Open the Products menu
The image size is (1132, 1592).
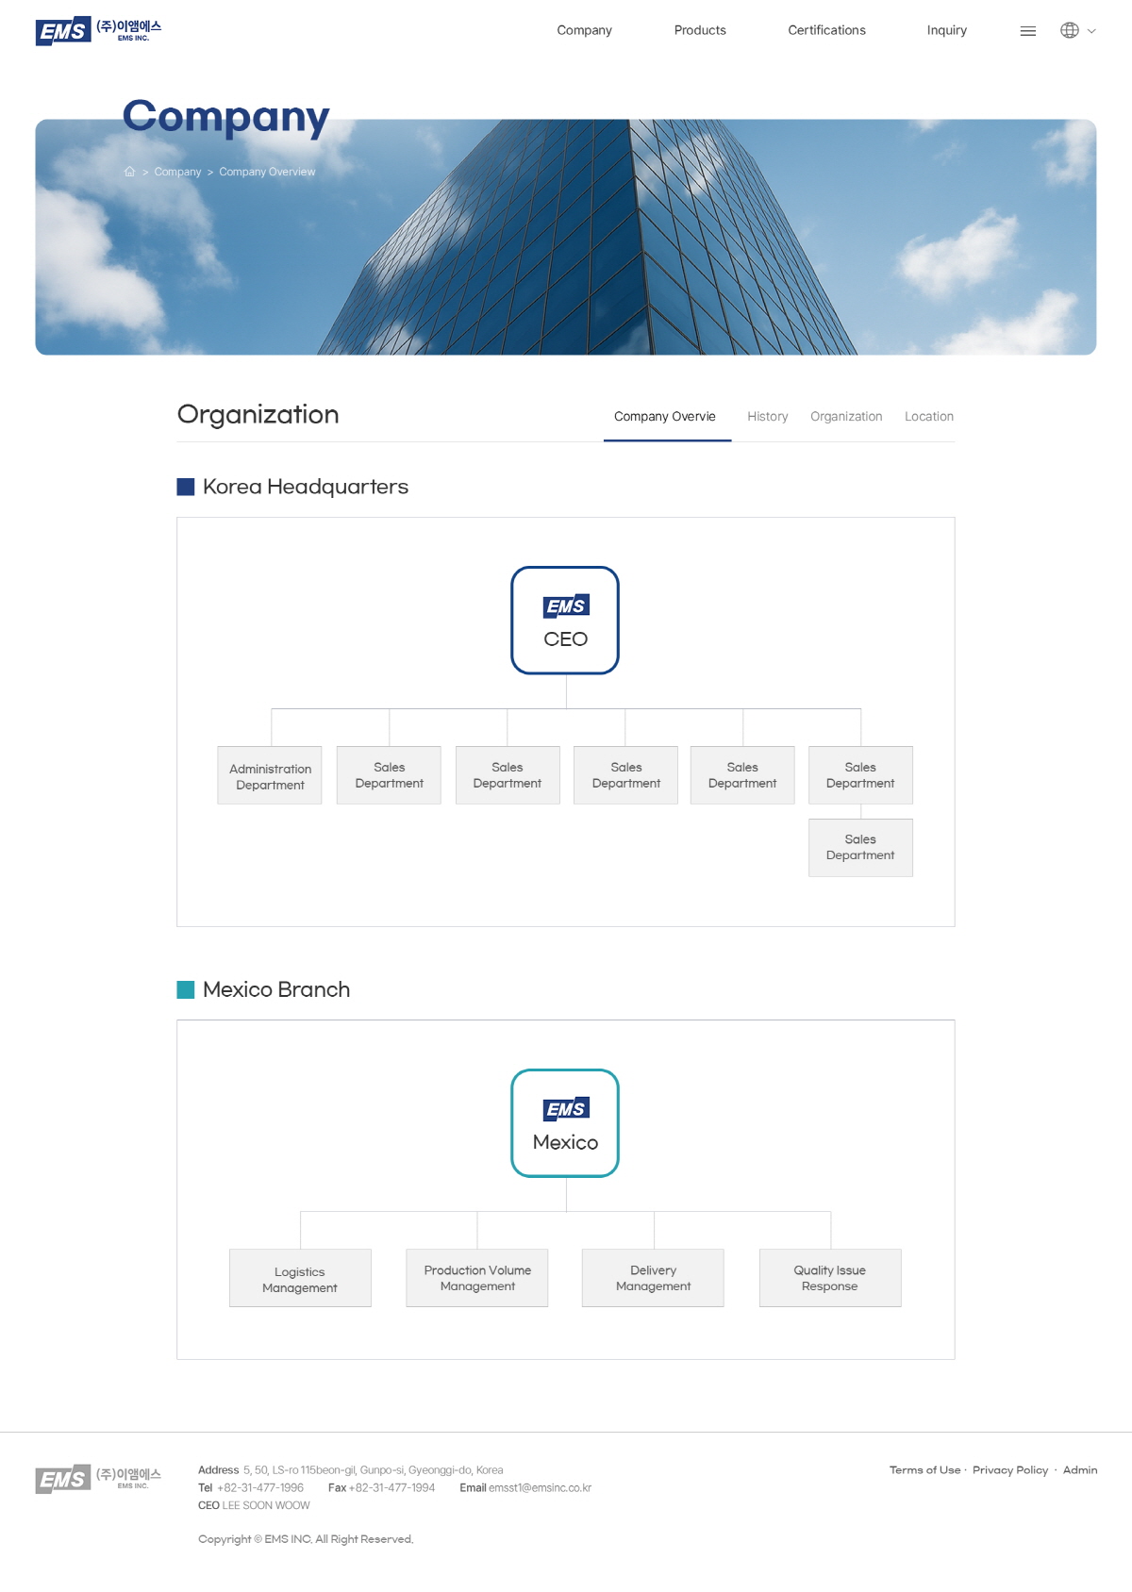(x=700, y=30)
